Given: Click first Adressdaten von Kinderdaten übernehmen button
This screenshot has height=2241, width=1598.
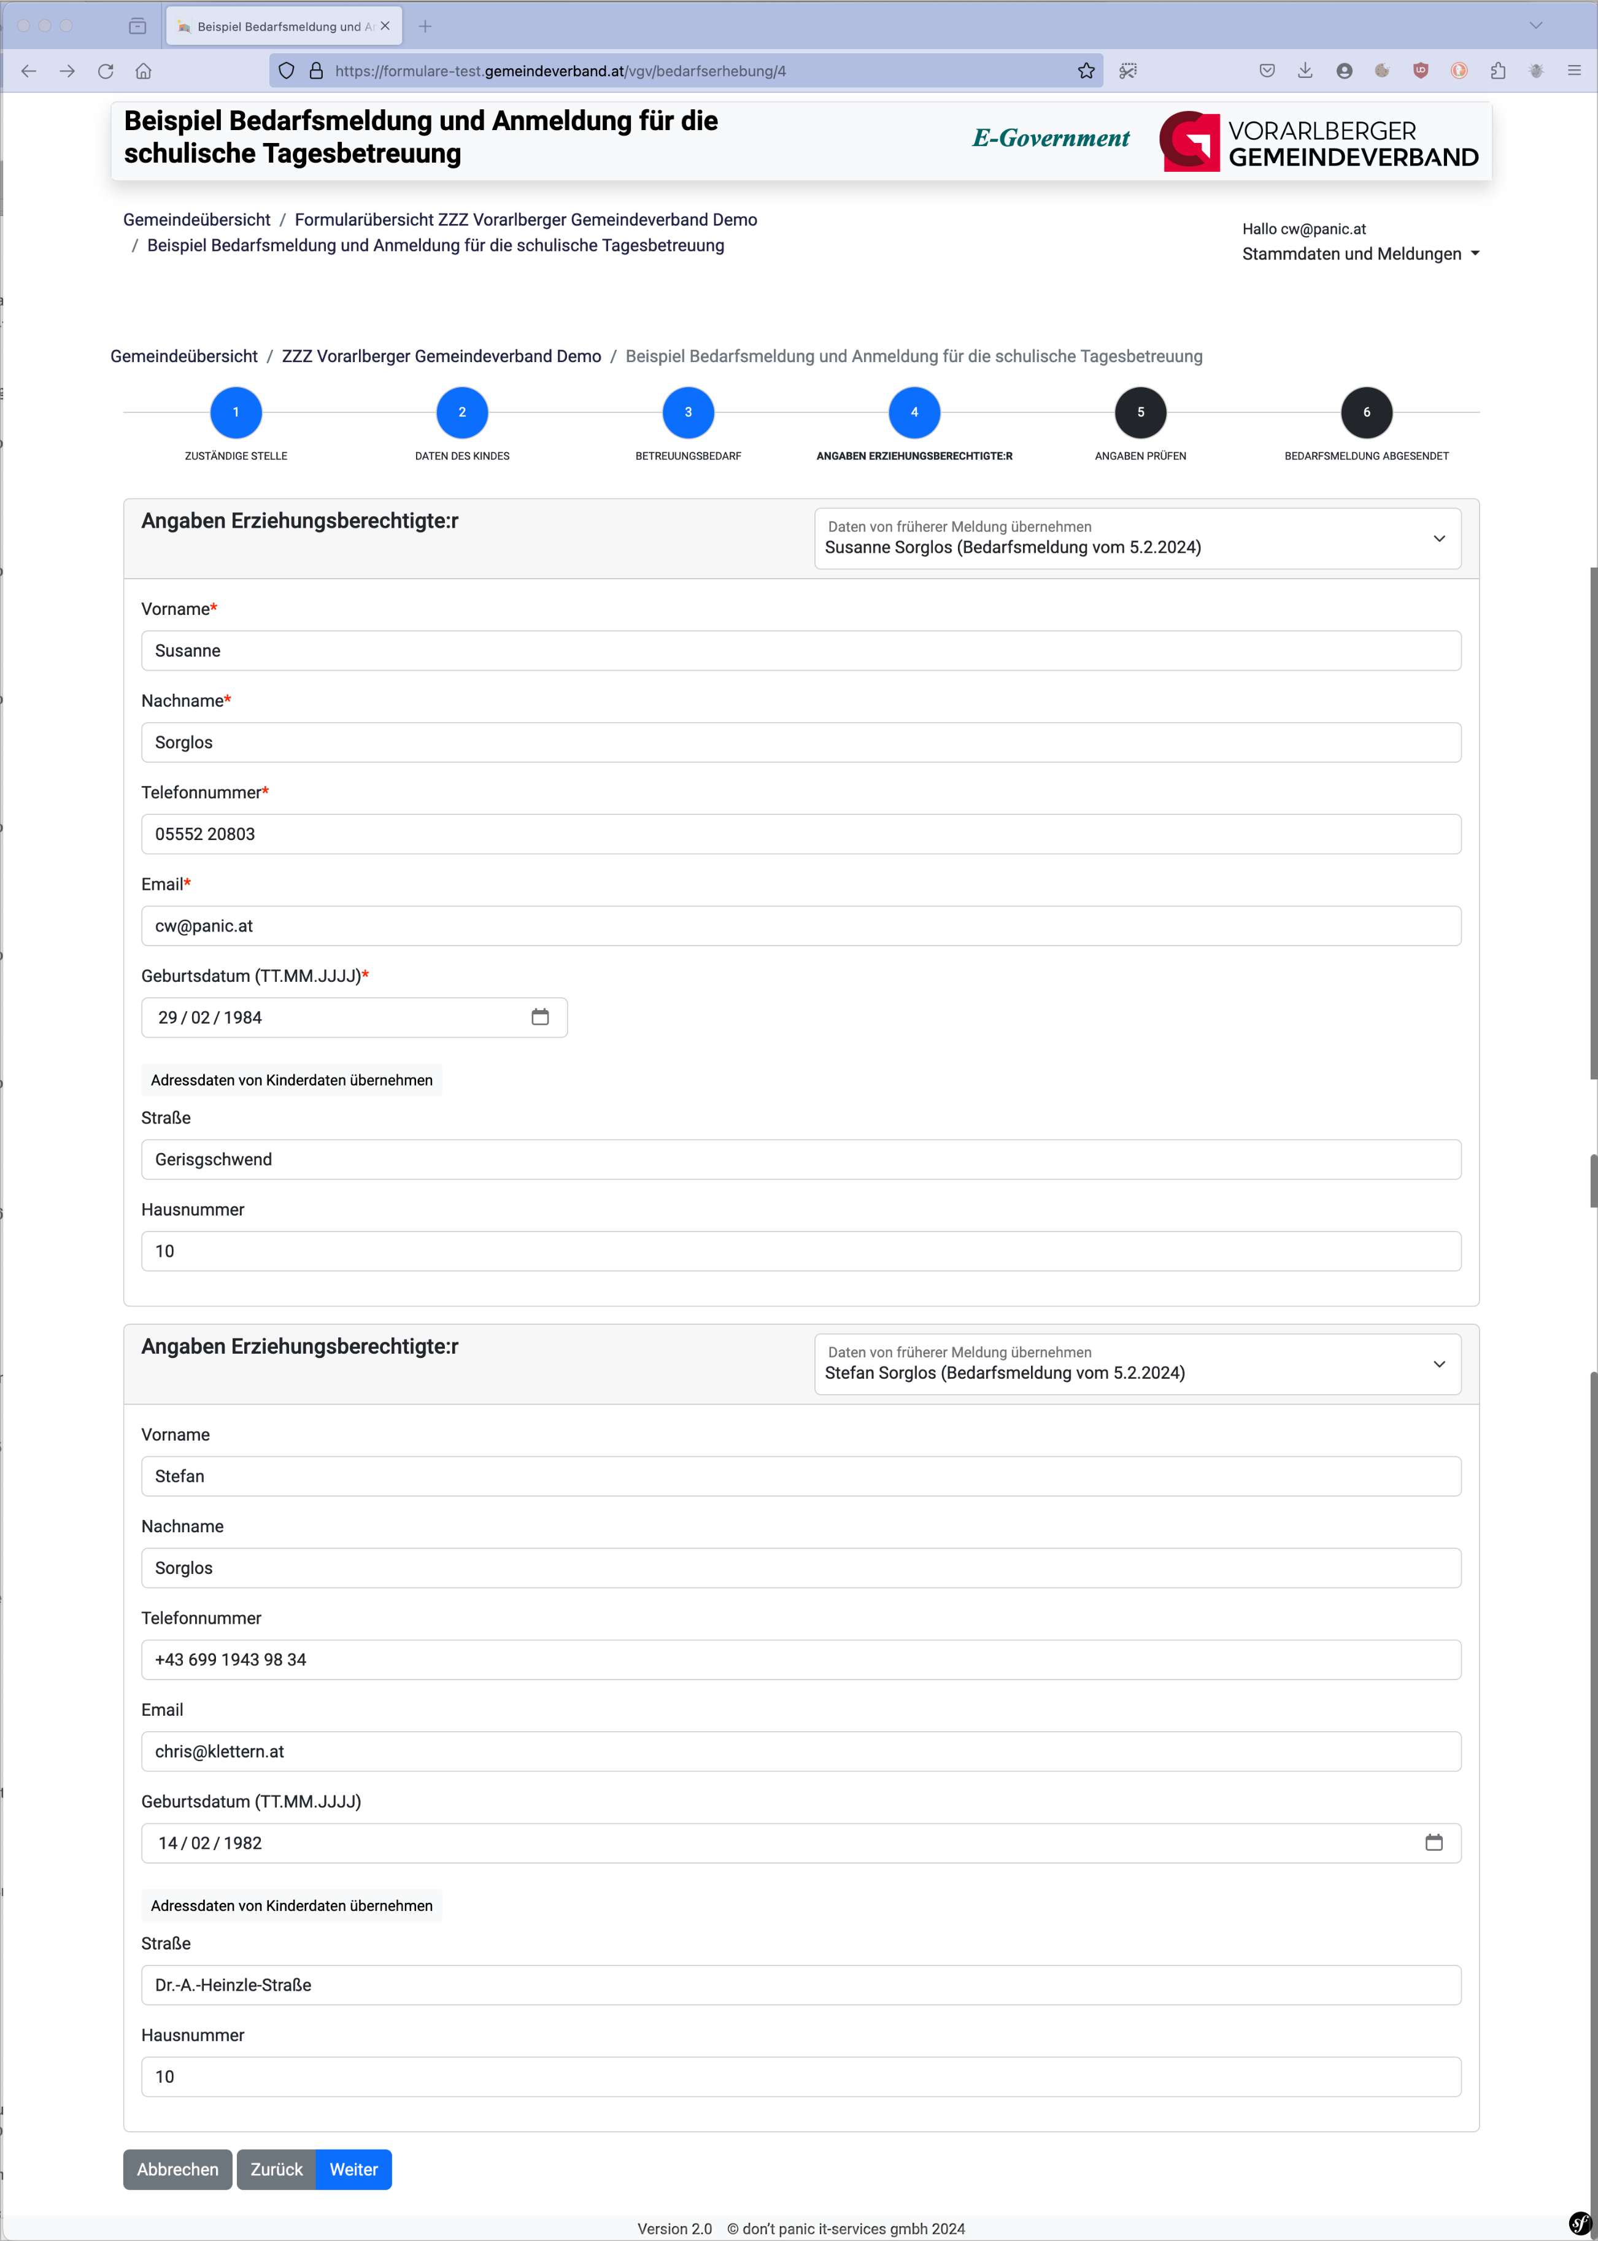Looking at the screenshot, I should pos(291,1080).
